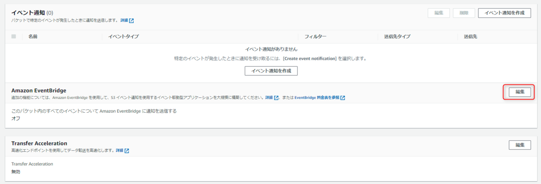Click the external-link icon beside the イベント通知 詳細 link
The image size is (541, 184).
132,21
